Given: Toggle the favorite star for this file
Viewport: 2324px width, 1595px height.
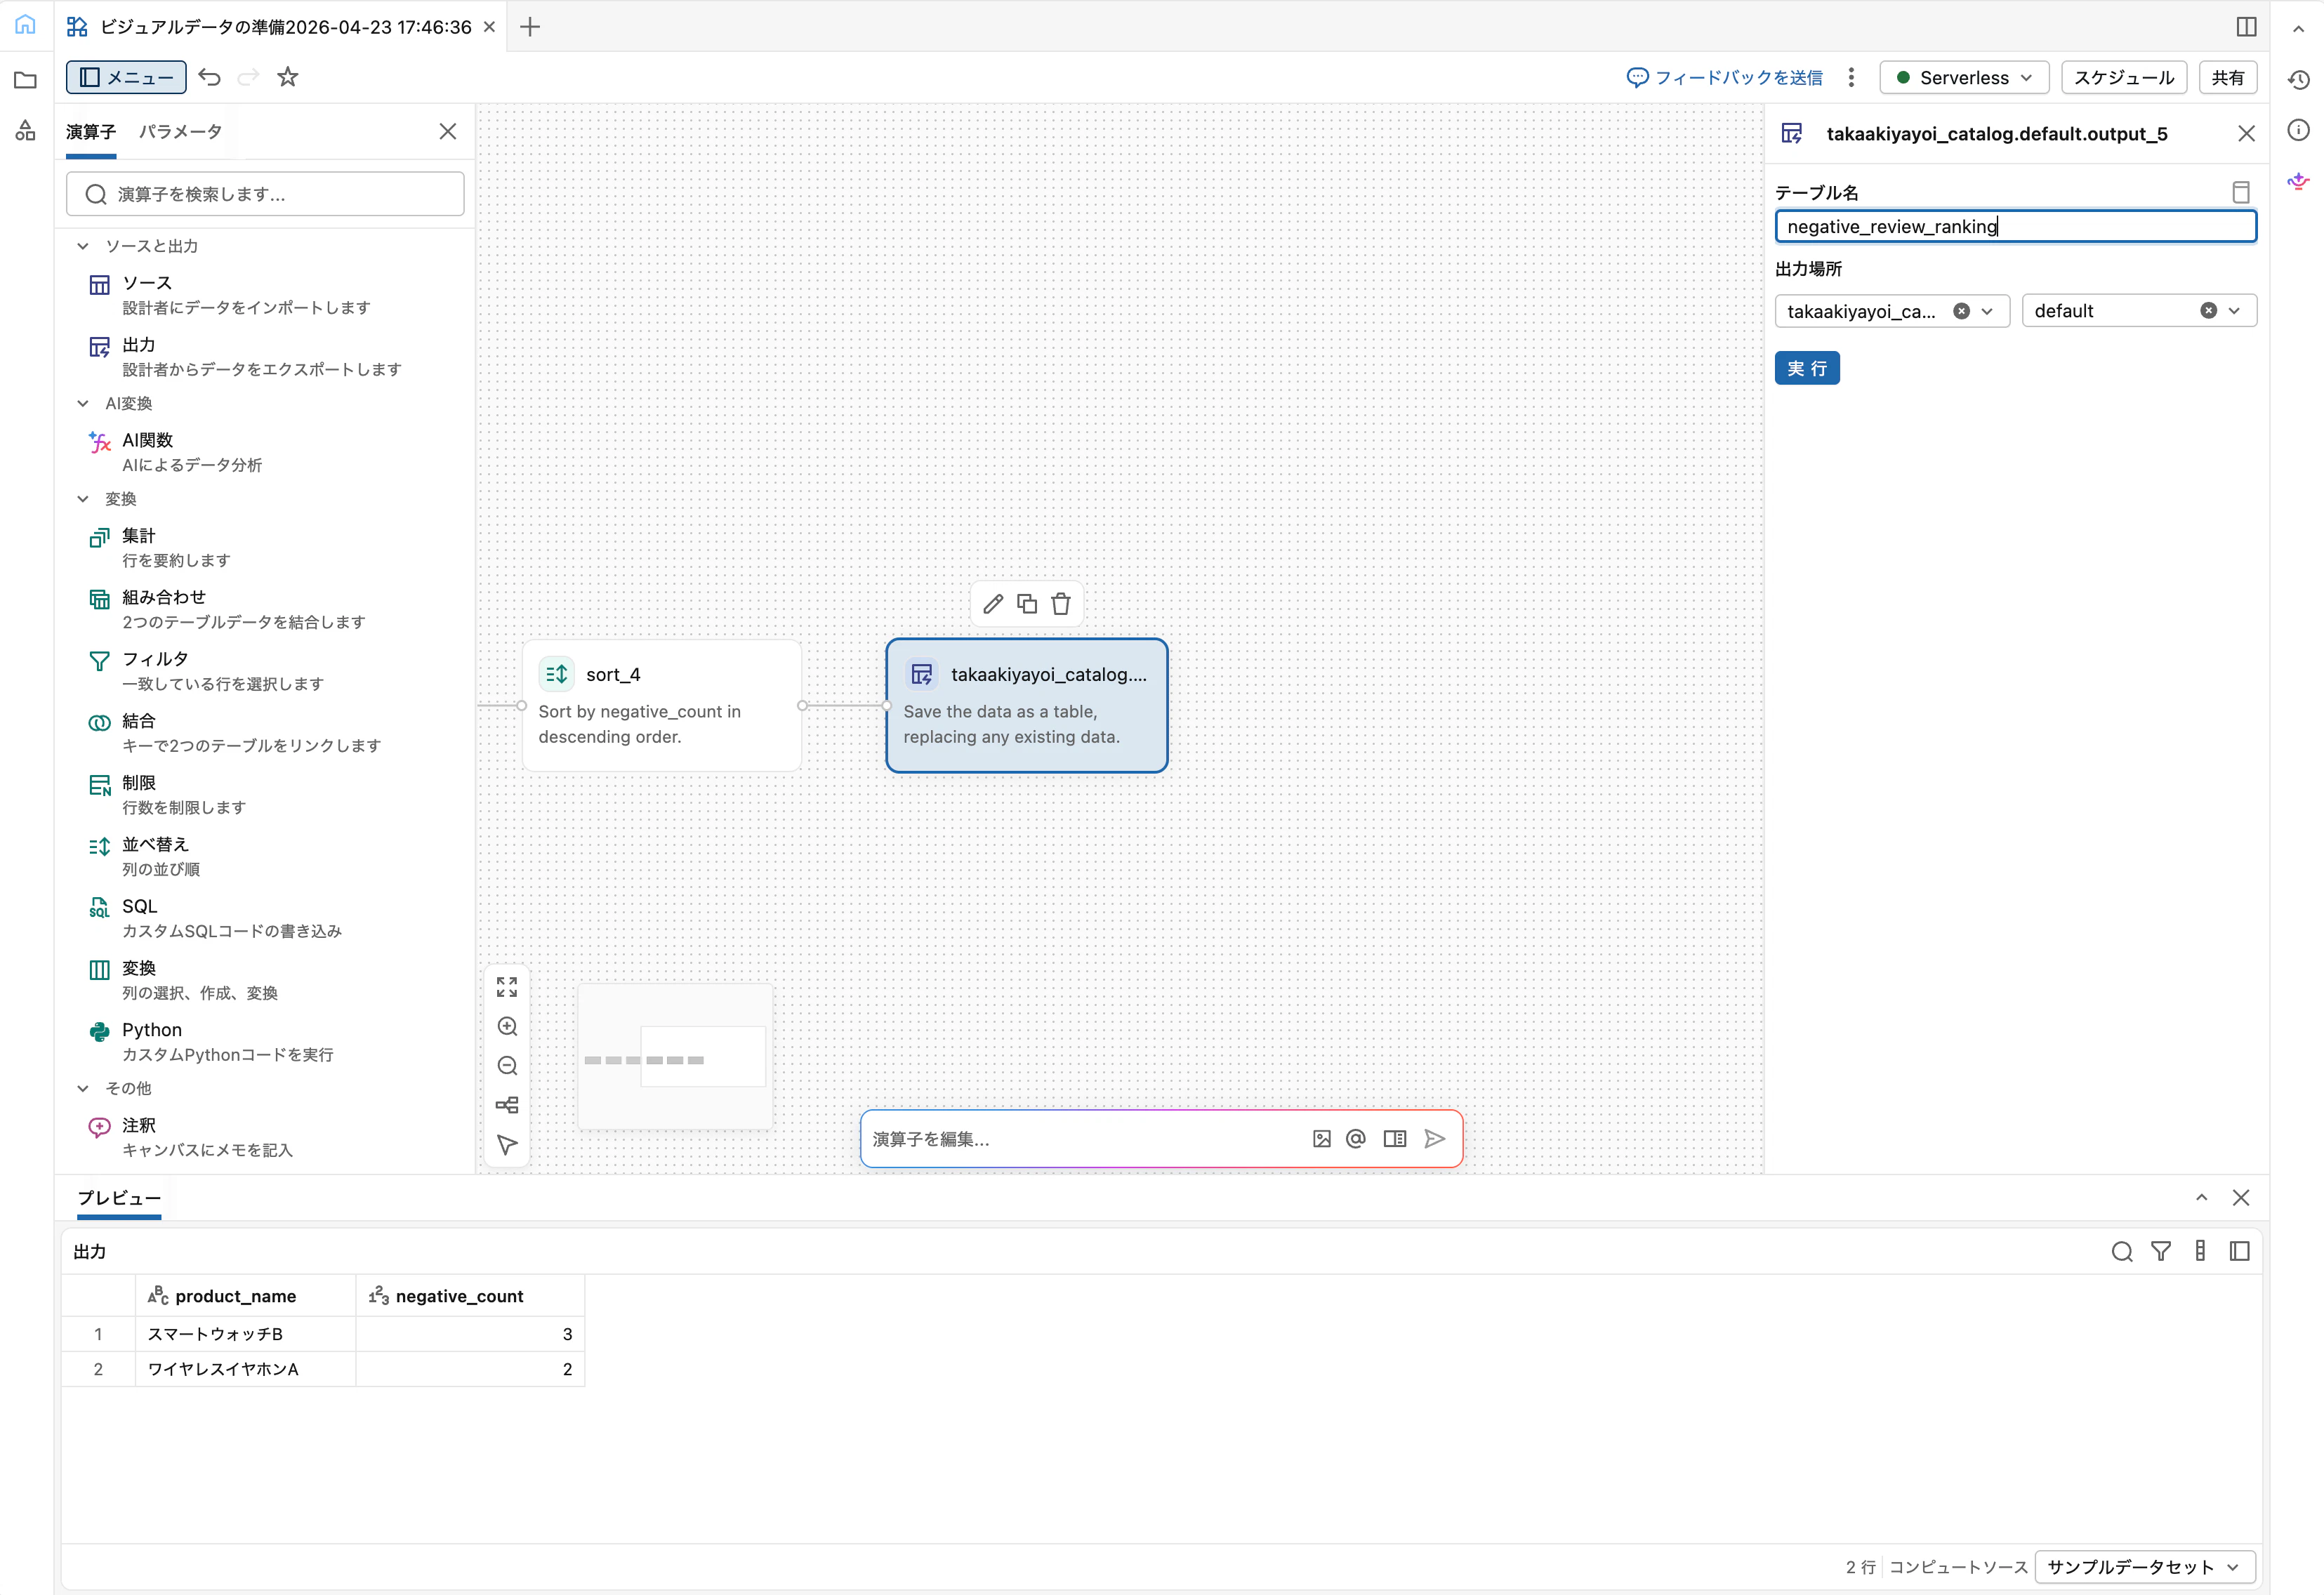Looking at the screenshot, I should point(288,77).
